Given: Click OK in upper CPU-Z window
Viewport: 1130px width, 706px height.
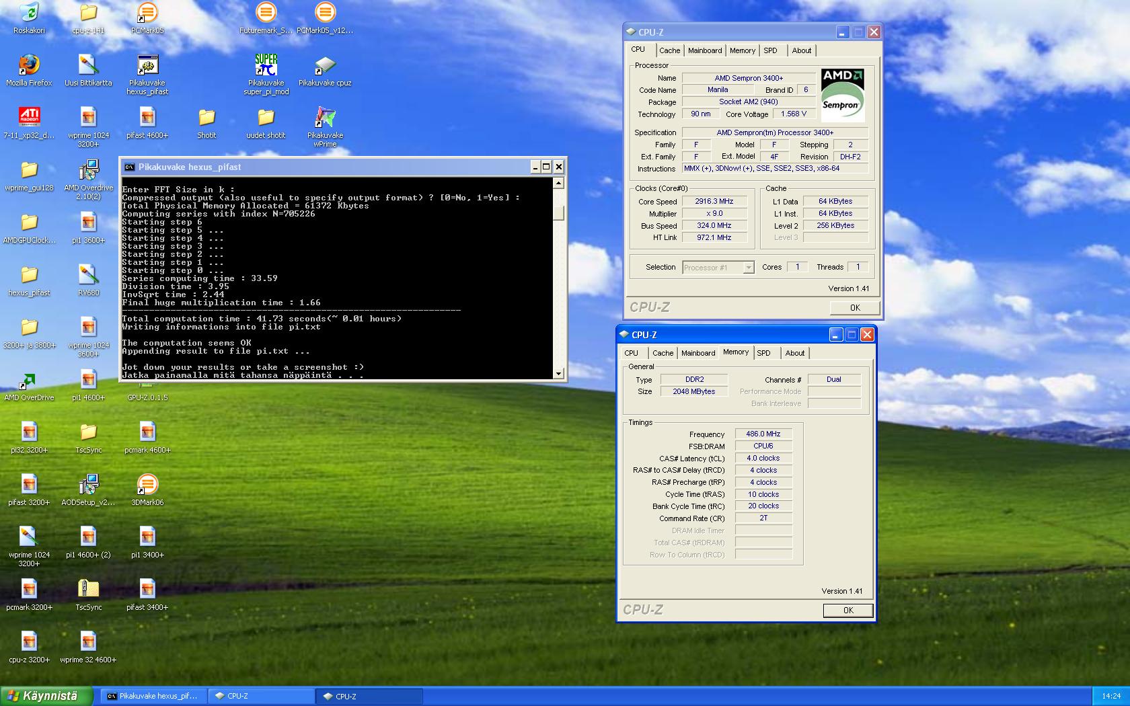Looking at the screenshot, I should pyautogui.click(x=855, y=308).
